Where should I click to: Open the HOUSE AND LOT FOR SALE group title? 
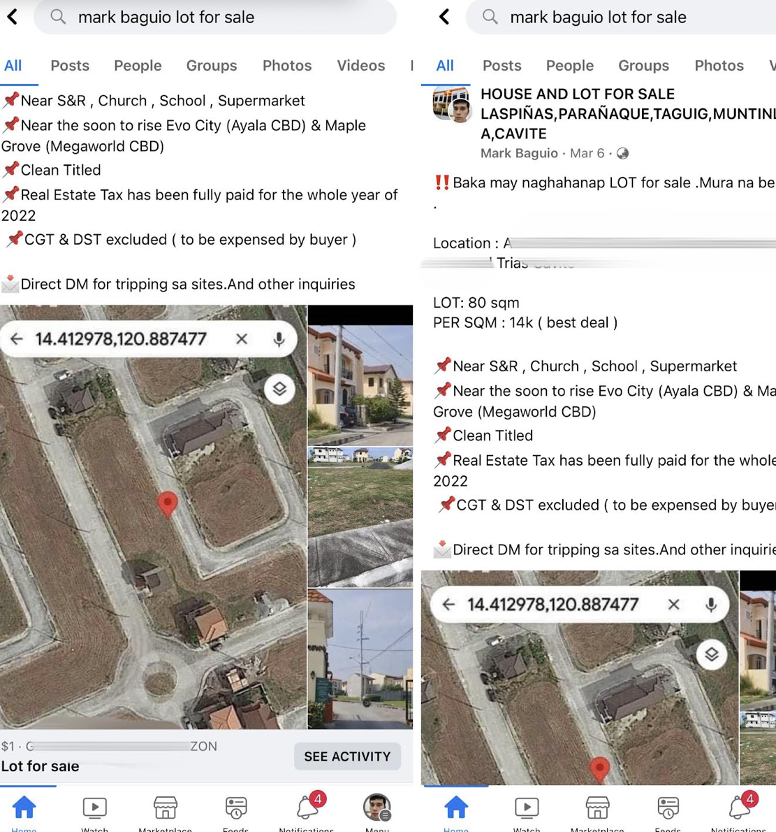point(628,113)
